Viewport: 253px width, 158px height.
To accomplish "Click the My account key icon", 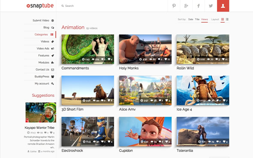I will [53, 83].
